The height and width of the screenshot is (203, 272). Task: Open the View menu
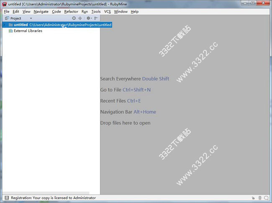click(x=26, y=12)
